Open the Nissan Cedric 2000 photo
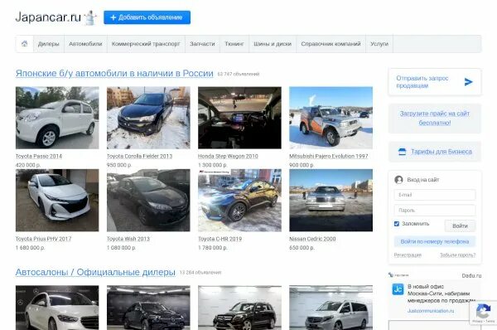Screen dimensions: 497x330 pyautogui.click(x=331, y=200)
